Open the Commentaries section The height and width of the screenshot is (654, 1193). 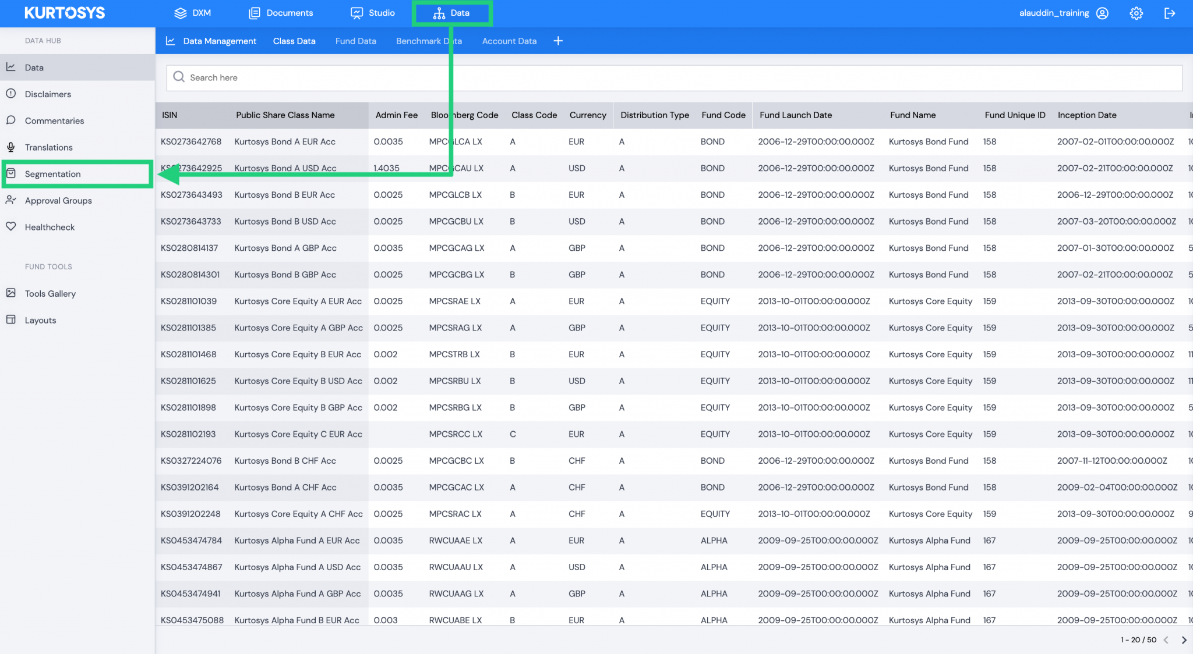click(55, 120)
